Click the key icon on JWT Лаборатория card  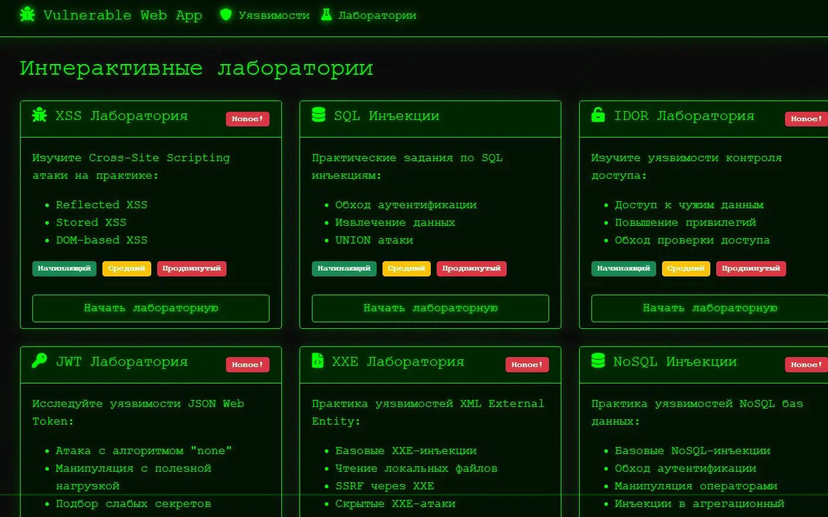[x=39, y=361]
